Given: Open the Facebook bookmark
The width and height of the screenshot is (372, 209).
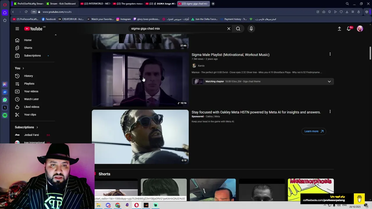Looking at the screenshot, I should 49,19.
